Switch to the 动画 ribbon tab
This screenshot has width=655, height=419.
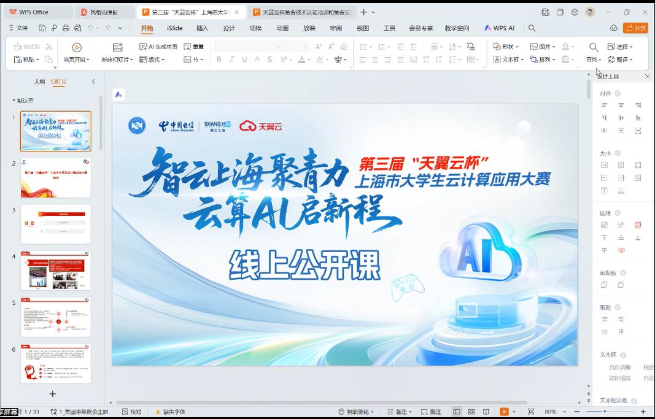pos(282,28)
